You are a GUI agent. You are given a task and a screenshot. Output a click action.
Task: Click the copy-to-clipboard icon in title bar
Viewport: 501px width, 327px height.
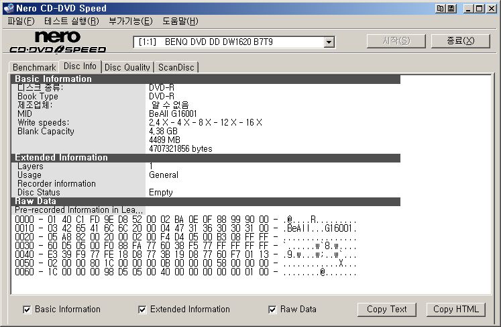point(440,9)
